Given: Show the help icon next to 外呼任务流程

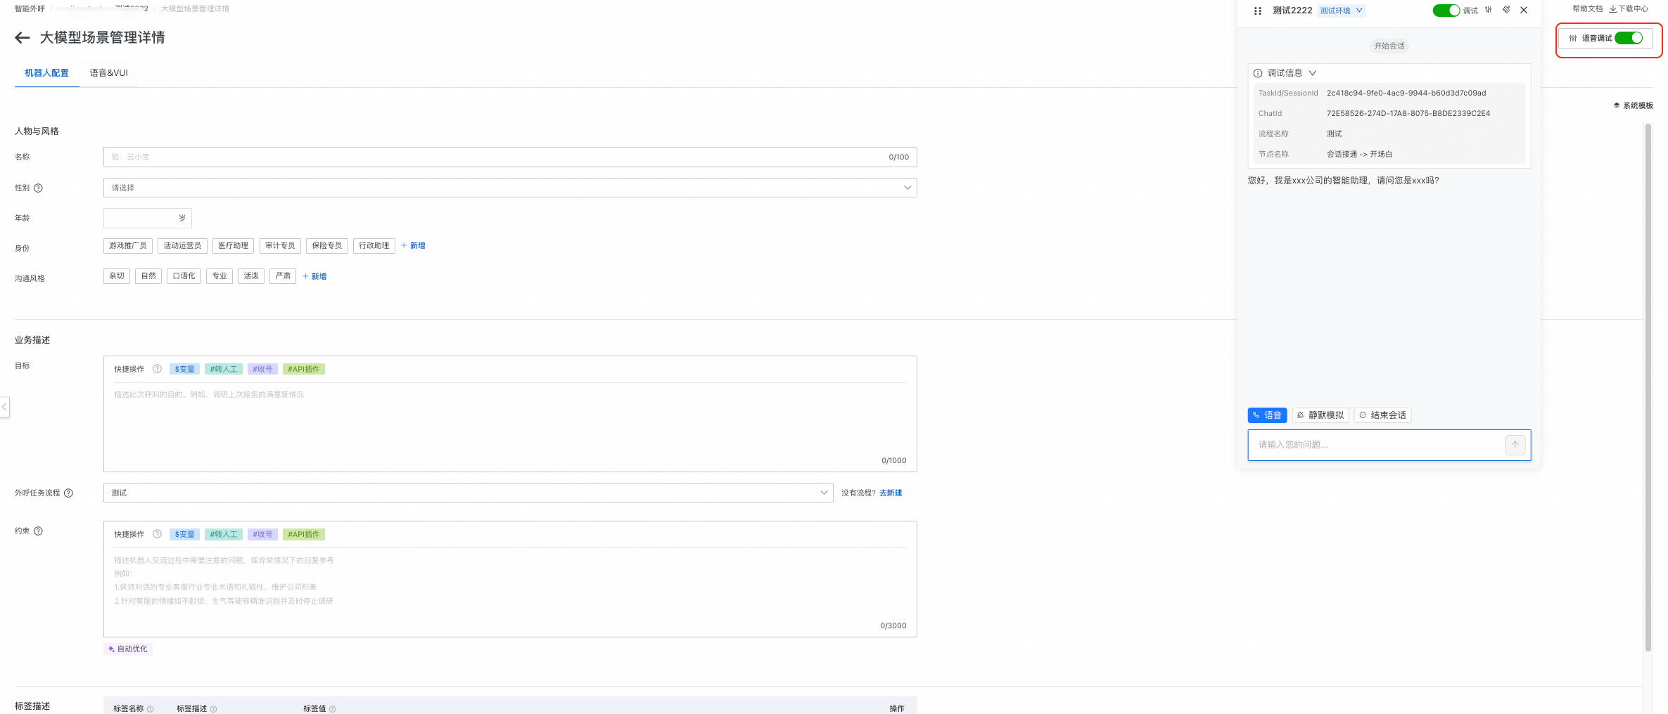Looking at the screenshot, I should pyautogui.click(x=68, y=493).
